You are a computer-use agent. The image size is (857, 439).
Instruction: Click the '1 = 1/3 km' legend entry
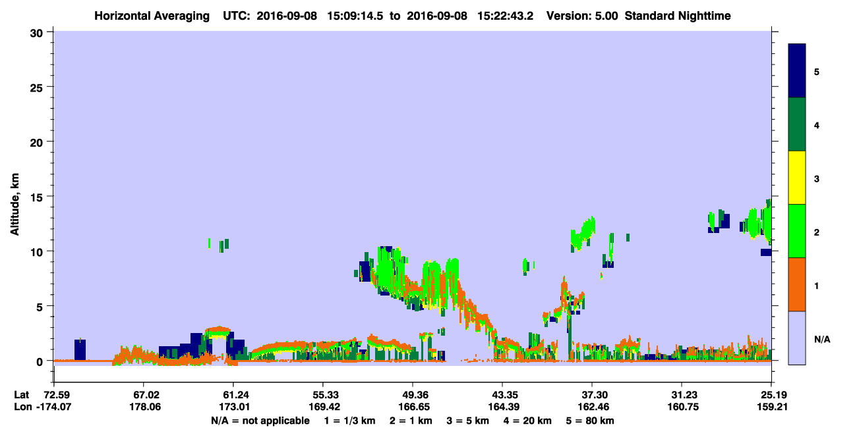(349, 420)
